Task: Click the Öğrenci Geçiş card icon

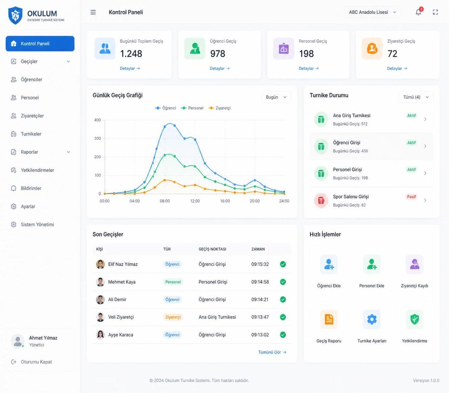Action: 195,49
